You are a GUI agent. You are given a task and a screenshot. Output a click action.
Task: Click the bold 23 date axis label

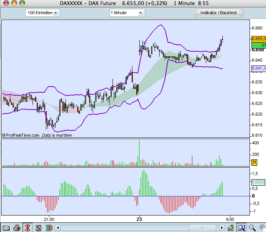(x=139, y=219)
